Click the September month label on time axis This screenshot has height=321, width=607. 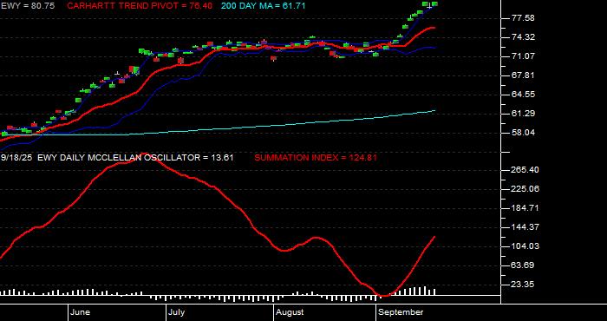pyautogui.click(x=401, y=312)
